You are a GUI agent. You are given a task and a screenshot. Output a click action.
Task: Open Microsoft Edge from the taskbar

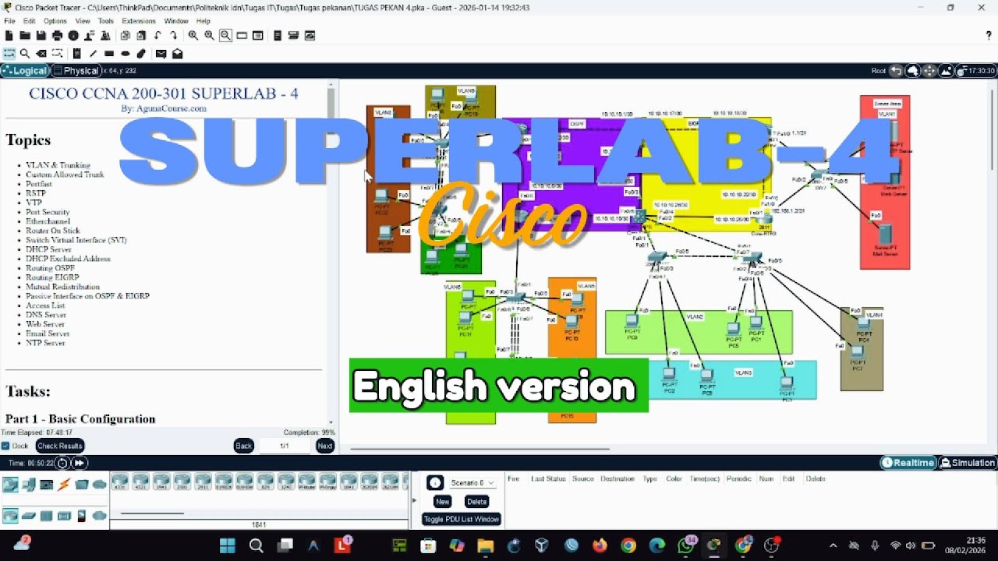657,545
